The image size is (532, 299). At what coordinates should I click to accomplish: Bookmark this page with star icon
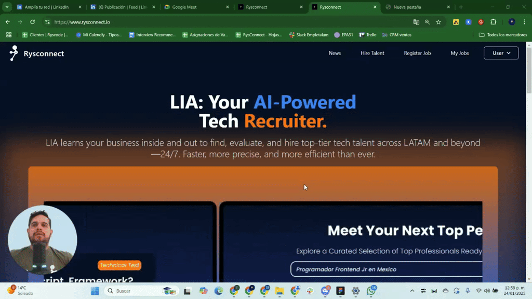(438, 22)
